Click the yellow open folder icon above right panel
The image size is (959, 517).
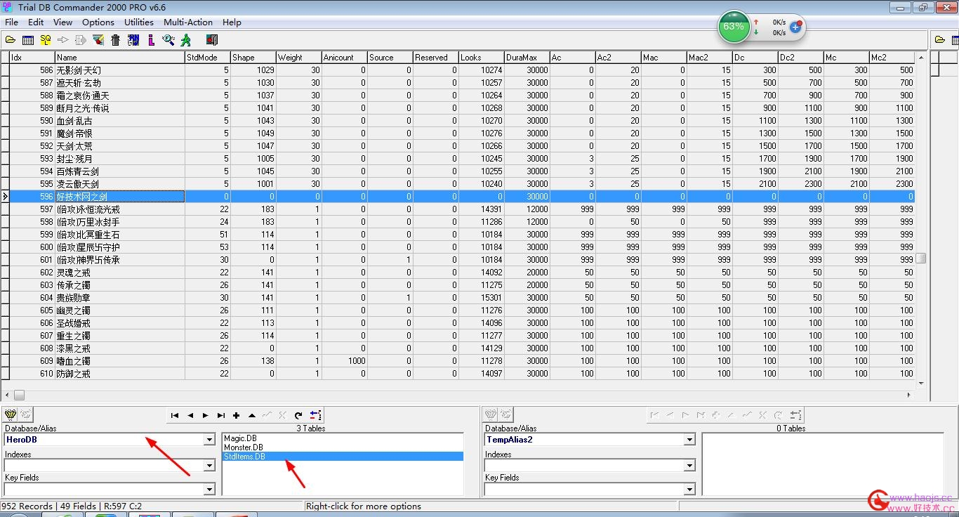(x=939, y=40)
